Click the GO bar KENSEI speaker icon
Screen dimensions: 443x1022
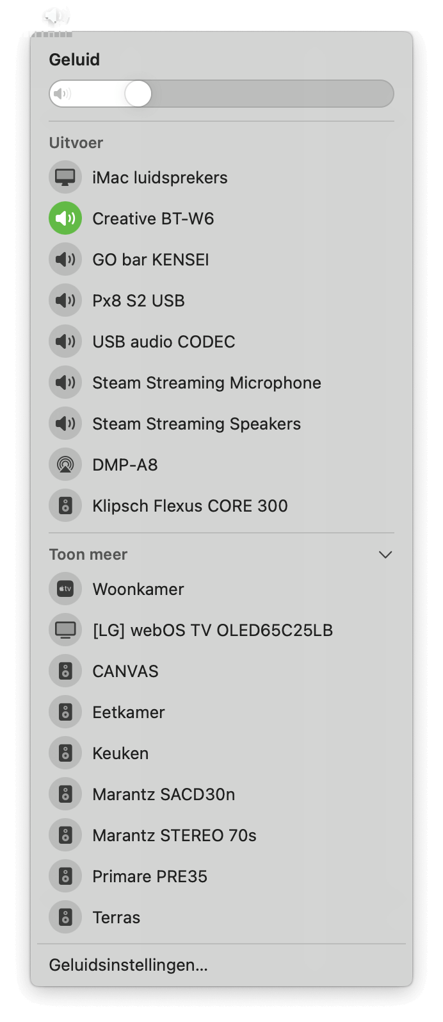(65, 260)
